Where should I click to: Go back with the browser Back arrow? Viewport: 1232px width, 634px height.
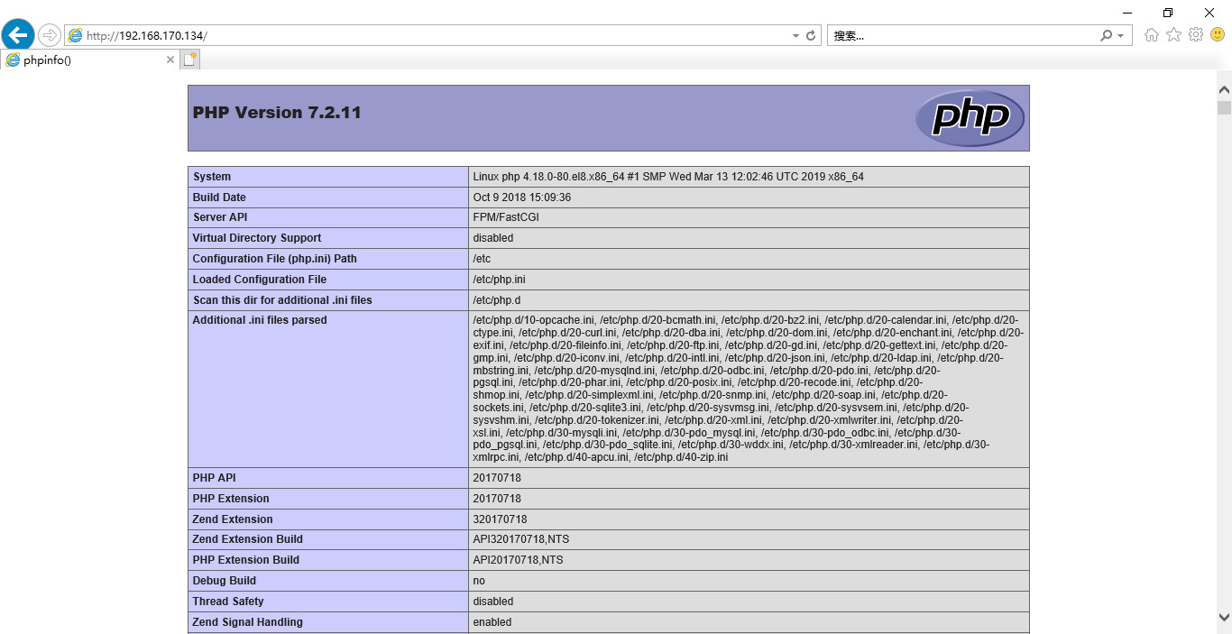18,35
